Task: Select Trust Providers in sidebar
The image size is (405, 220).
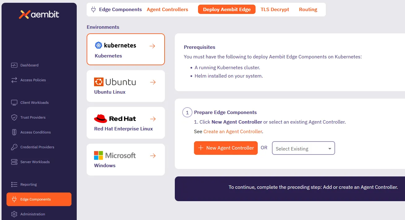Action: [32, 117]
